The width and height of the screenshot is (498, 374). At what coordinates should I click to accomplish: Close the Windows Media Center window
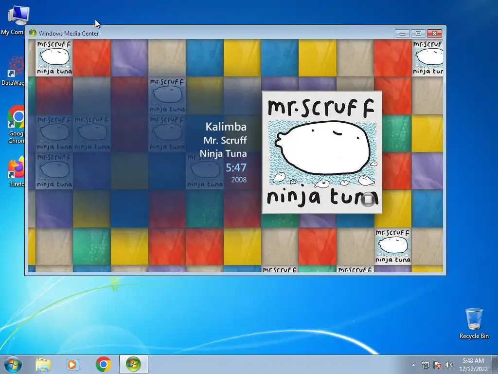click(x=434, y=34)
